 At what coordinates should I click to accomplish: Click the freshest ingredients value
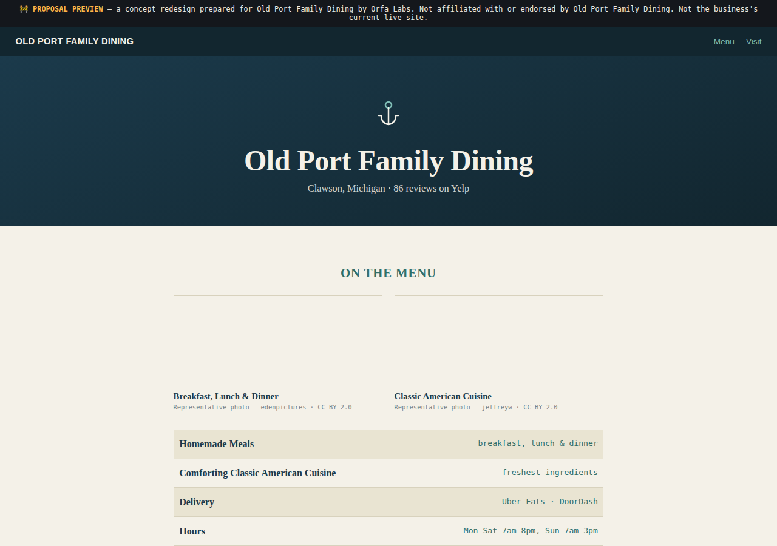pyautogui.click(x=550, y=473)
